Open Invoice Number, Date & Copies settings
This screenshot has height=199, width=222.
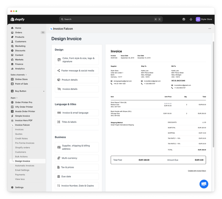point(77,185)
